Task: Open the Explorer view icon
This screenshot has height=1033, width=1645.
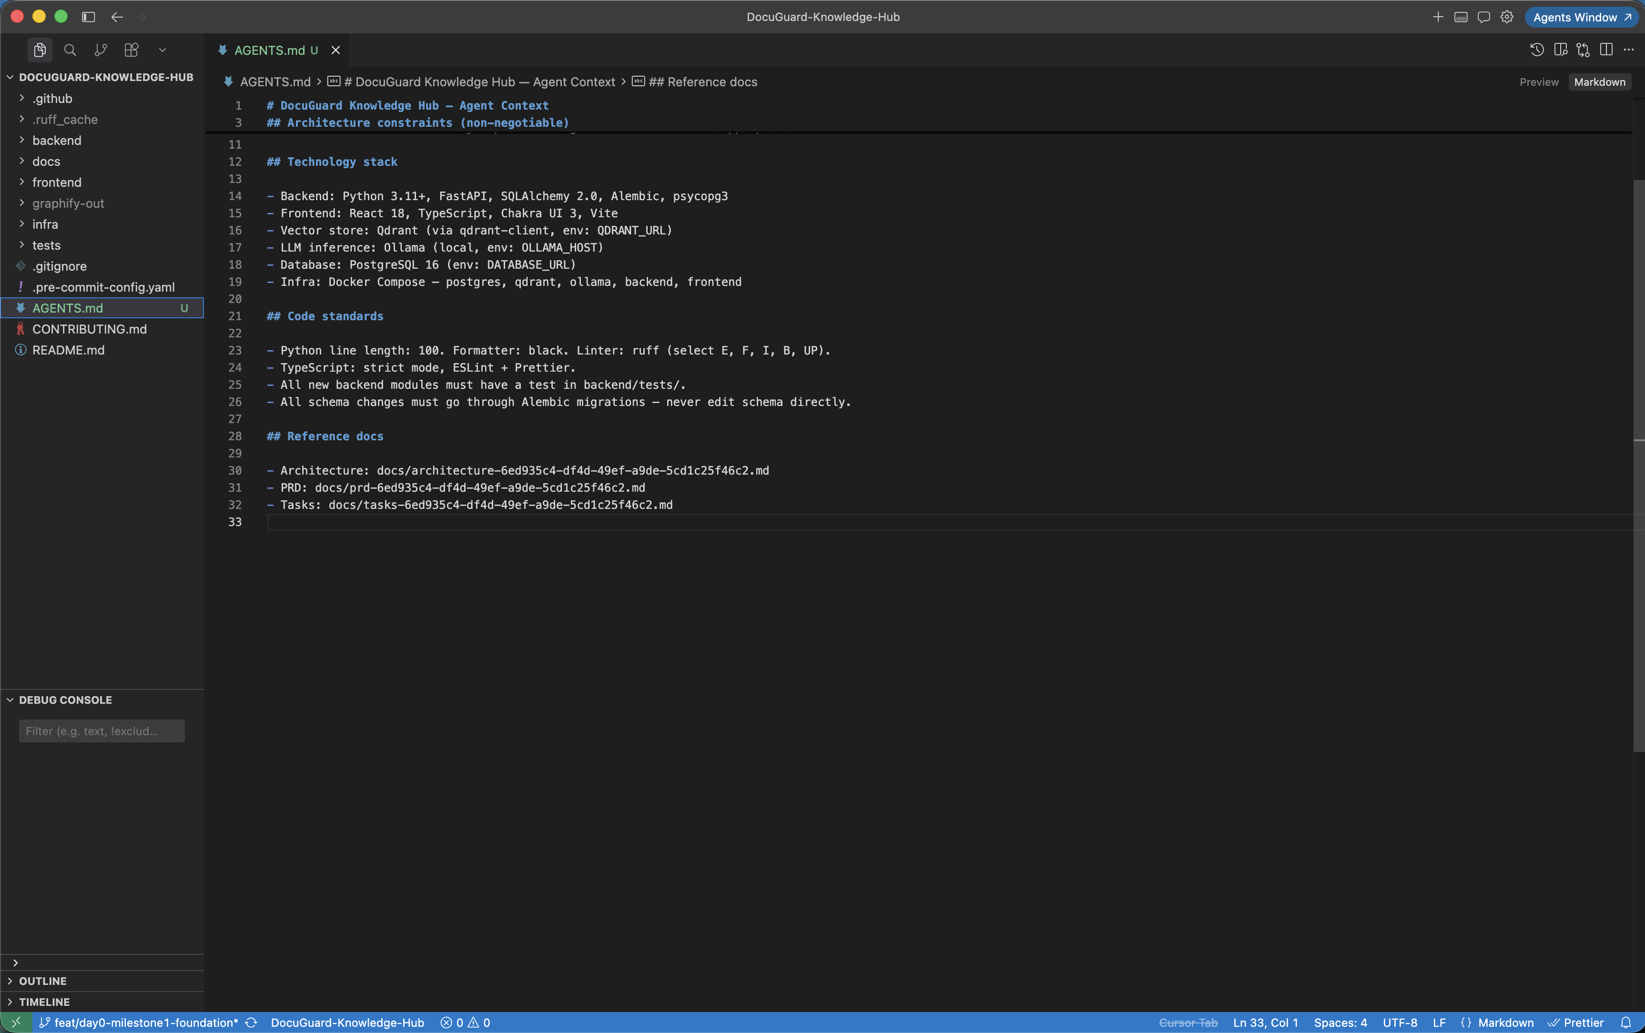Action: (40, 50)
